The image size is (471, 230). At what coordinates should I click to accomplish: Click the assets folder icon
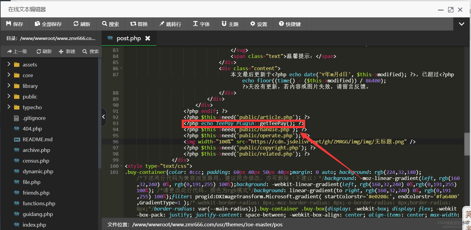(x=17, y=64)
